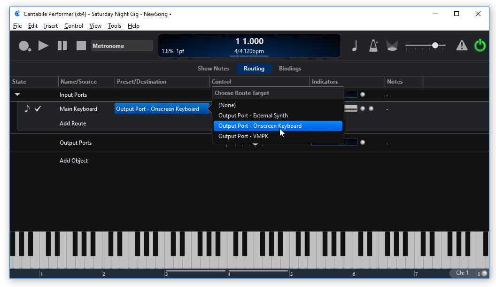This screenshot has height=287, width=496.
Task: Click the Output Ports gain slider knob
Action: pos(255,144)
